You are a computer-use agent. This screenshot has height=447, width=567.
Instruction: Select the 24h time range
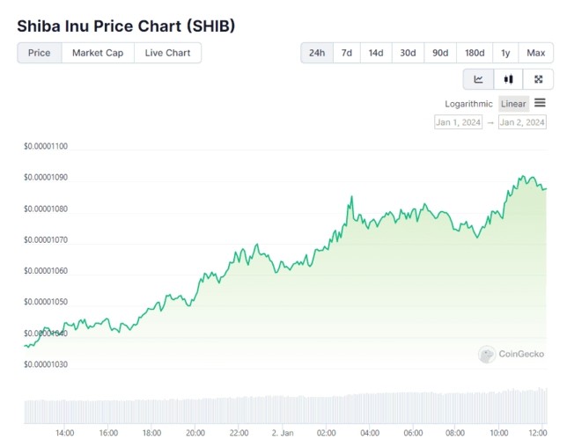[x=317, y=53]
